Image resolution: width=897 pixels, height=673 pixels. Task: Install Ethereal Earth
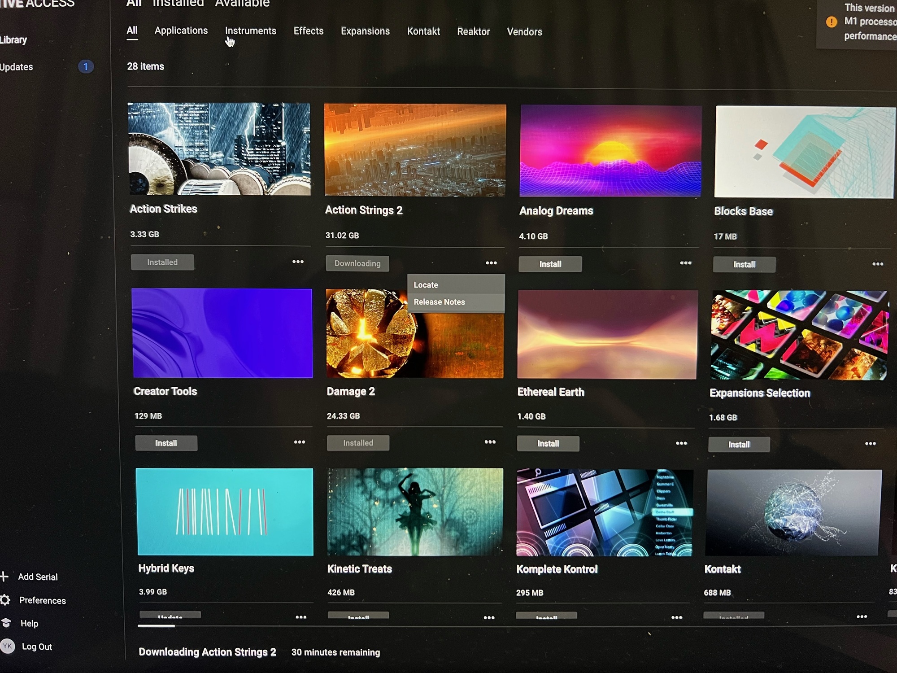point(548,443)
